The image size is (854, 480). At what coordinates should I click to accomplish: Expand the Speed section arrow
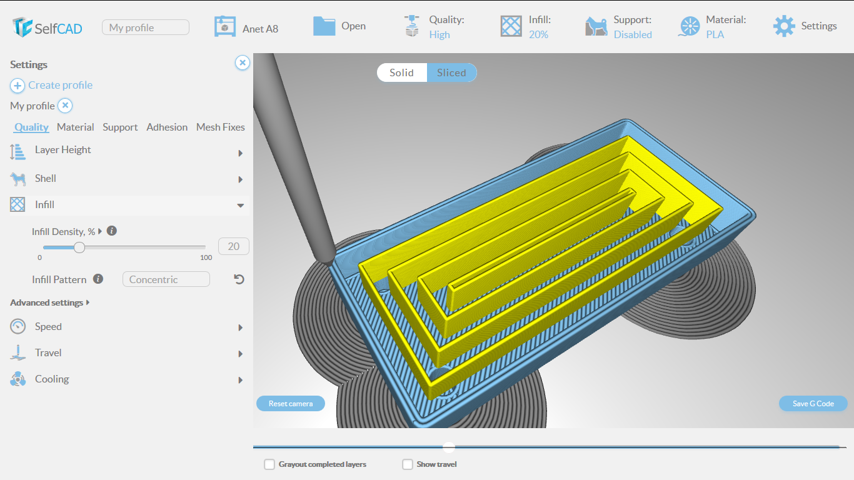(241, 327)
